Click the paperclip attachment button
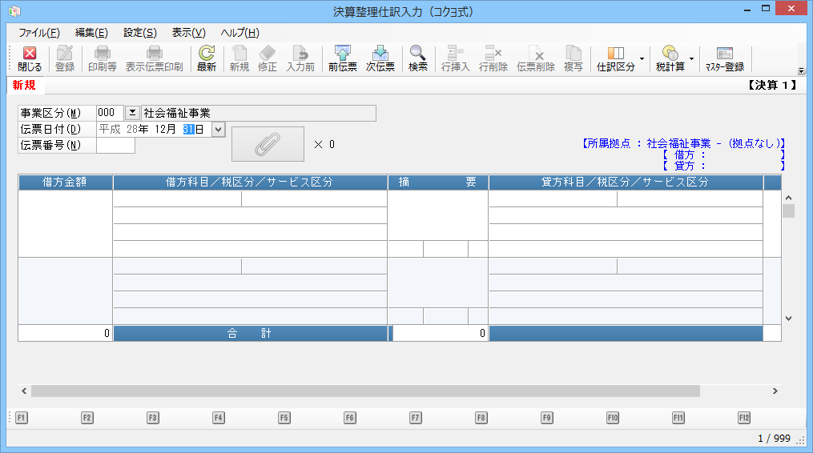This screenshot has width=813, height=453. 268,144
